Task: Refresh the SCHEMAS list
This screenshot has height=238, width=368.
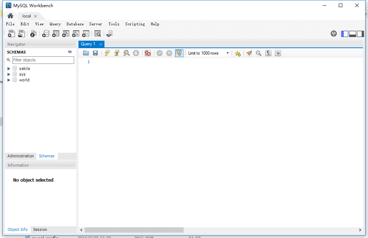Action: tap(70, 52)
